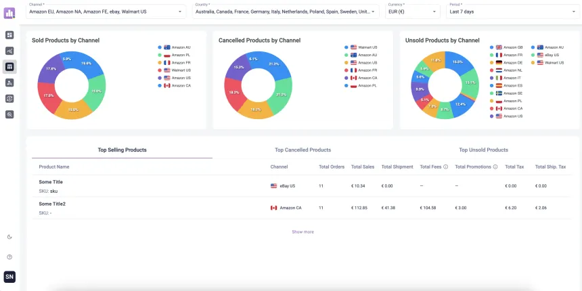Image resolution: width=582 pixels, height=291 pixels.
Task: Switch to Top Selling Products tab
Action: [x=122, y=150]
